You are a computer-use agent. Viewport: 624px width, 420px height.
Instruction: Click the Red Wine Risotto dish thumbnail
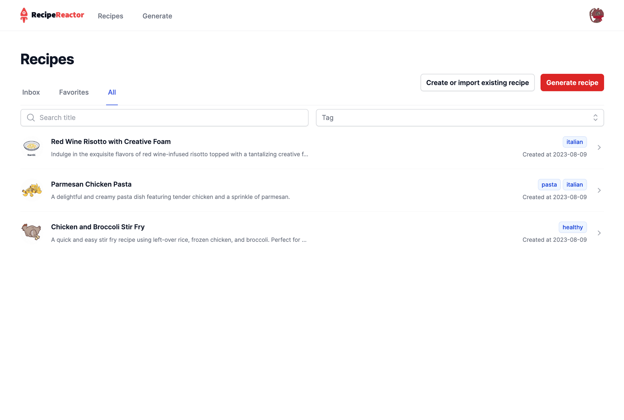[x=32, y=147]
